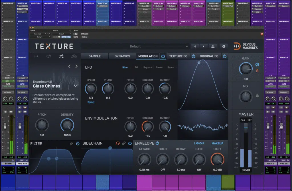Open the Sample tab

[x=95, y=56]
